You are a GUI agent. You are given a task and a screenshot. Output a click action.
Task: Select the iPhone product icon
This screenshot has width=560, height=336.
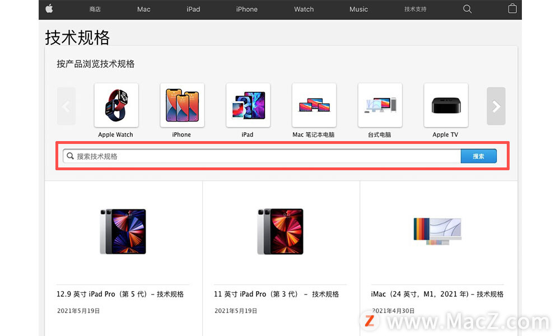182,105
